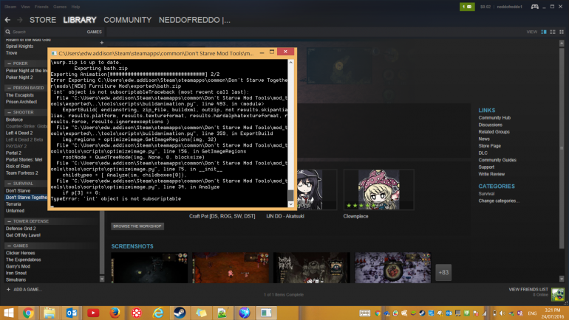This screenshot has width=569, height=320.
Task: Click Change categories link
Action: click(499, 201)
